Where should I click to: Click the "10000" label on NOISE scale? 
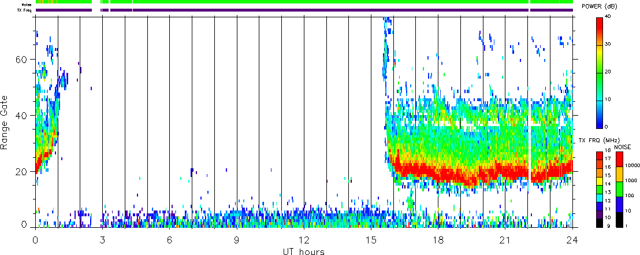[x=631, y=167]
